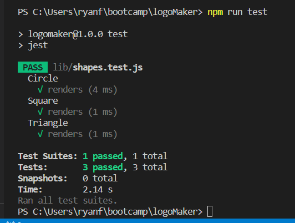The image size is (295, 223).
Task: Click the green PASS badge
Action: 33,67
